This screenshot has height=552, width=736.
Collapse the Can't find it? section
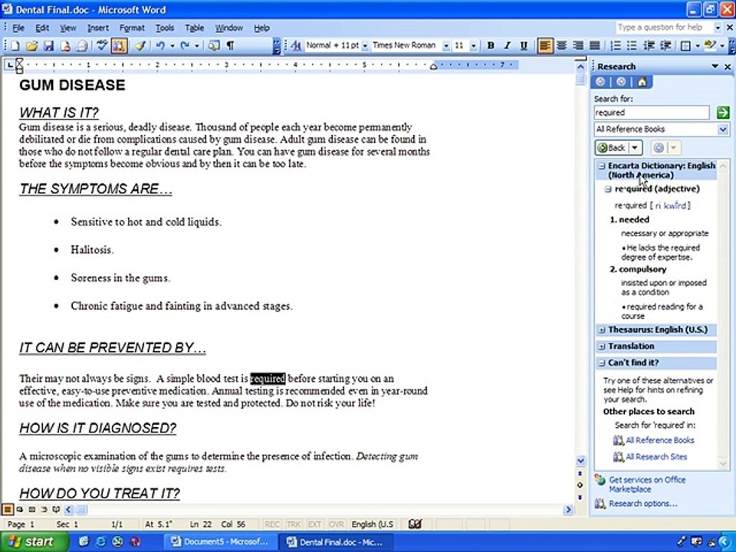[602, 363]
